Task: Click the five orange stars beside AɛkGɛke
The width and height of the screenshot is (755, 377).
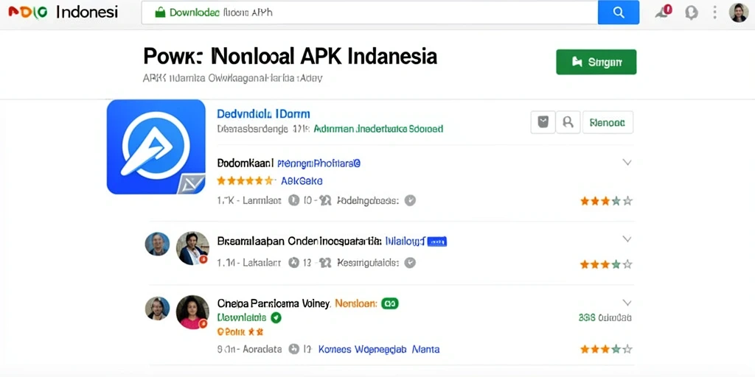Action: pos(246,181)
